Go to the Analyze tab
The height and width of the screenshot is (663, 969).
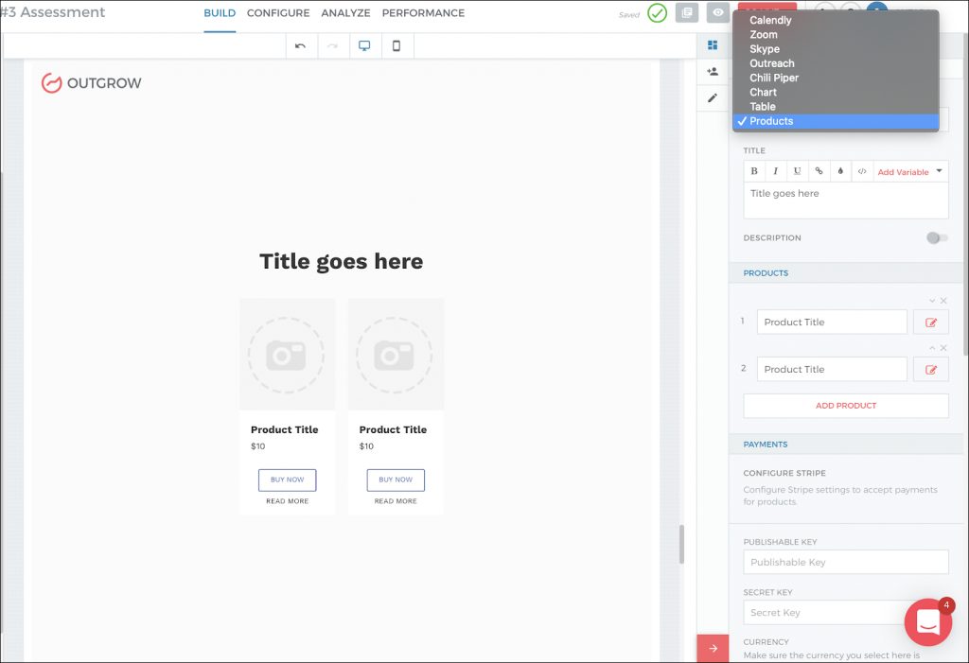coord(345,13)
